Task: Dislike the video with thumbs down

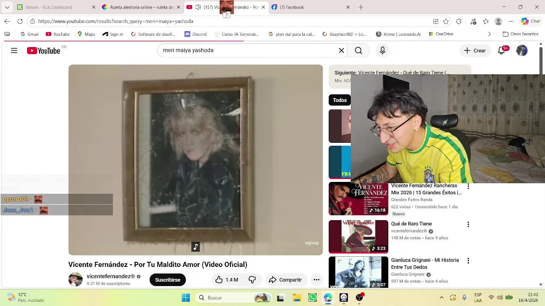Action: [252, 280]
